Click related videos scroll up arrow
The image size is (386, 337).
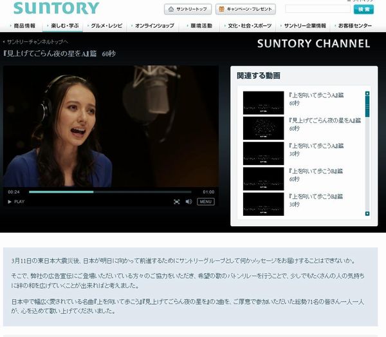tap(367, 93)
